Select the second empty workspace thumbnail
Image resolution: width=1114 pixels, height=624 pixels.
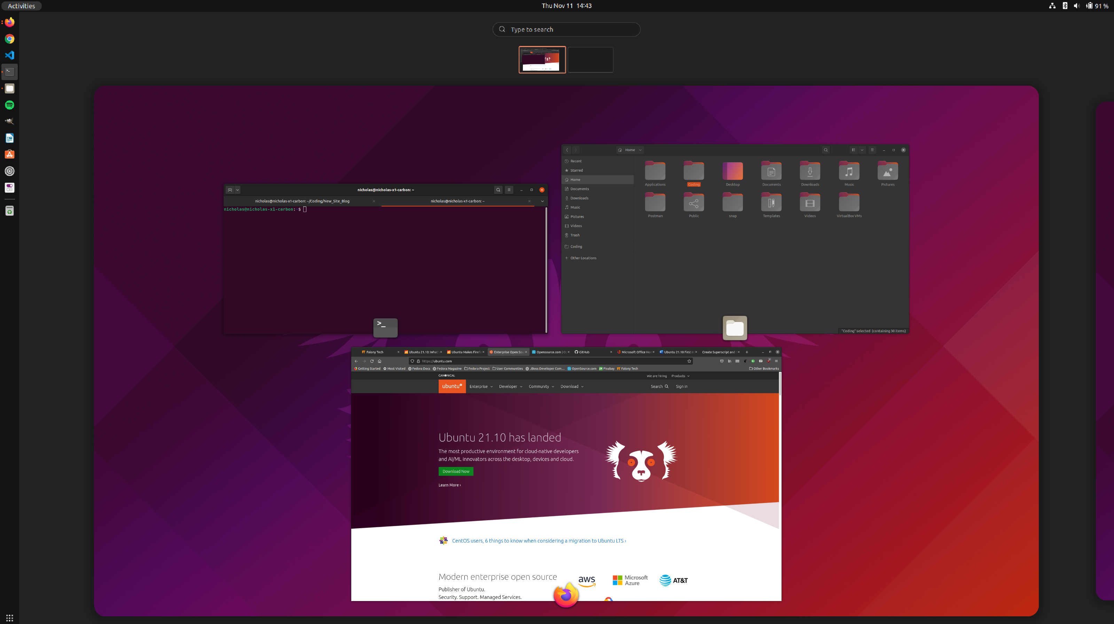click(590, 60)
